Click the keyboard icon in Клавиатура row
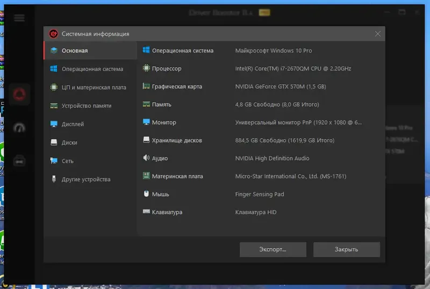Screen dimensions: 430x289 pyautogui.click(x=146, y=212)
